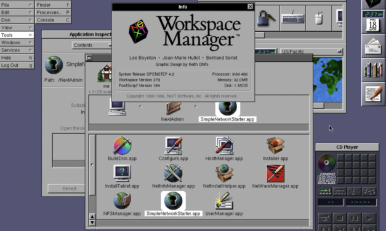Click the file viewer vertical scroller knob
The width and height of the screenshot is (386, 231).
pos(92,165)
